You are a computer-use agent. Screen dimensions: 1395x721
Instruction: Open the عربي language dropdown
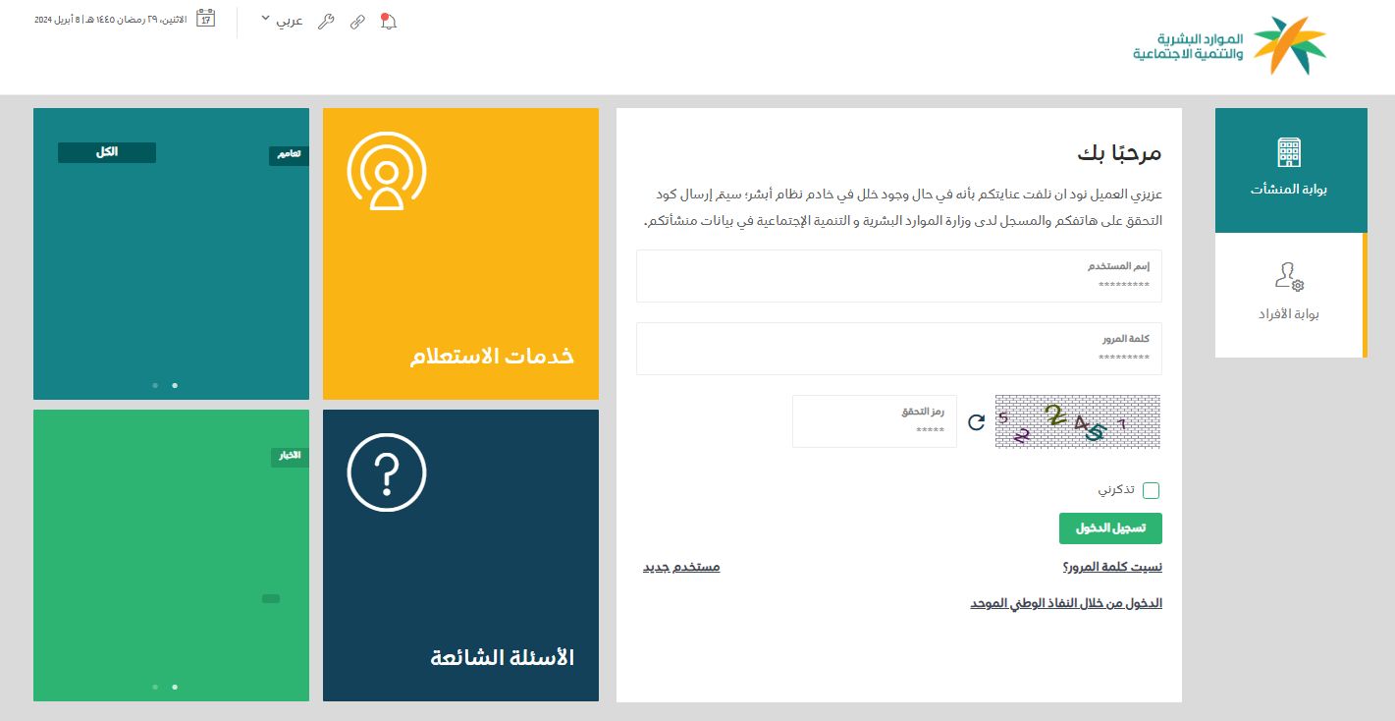(291, 20)
